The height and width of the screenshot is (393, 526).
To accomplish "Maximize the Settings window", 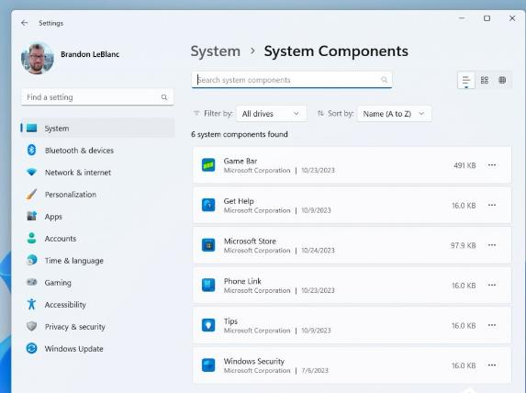I will pyautogui.click(x=487, y=18).
